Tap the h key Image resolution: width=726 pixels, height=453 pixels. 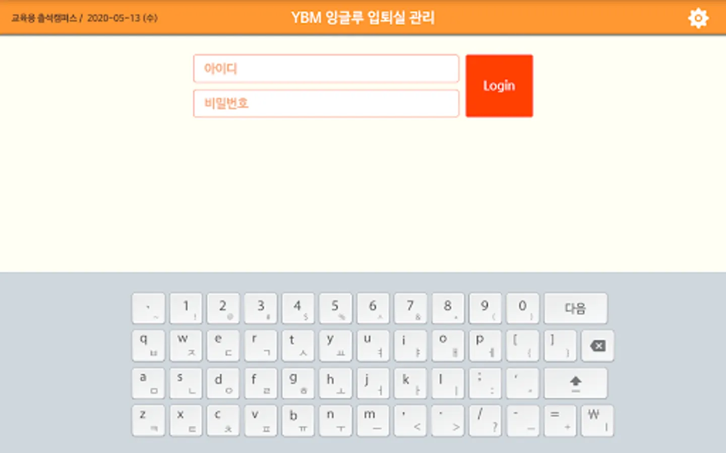click(335, 384)
